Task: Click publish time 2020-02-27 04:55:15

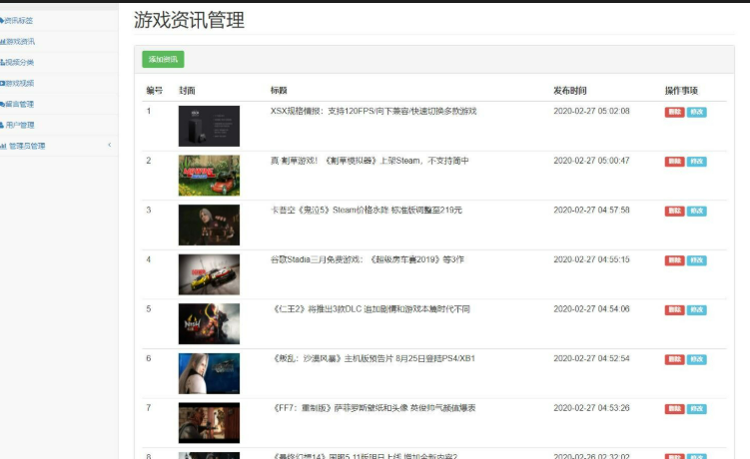Action: pos(591,259)
